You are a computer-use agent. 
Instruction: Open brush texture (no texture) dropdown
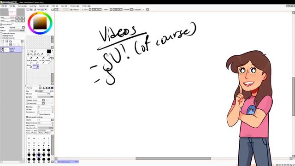click(x=43, y=103)
